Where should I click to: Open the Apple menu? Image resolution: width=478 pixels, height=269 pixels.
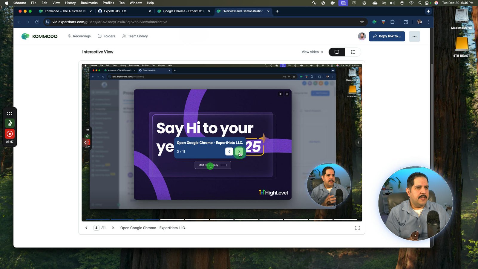[7, 3]
